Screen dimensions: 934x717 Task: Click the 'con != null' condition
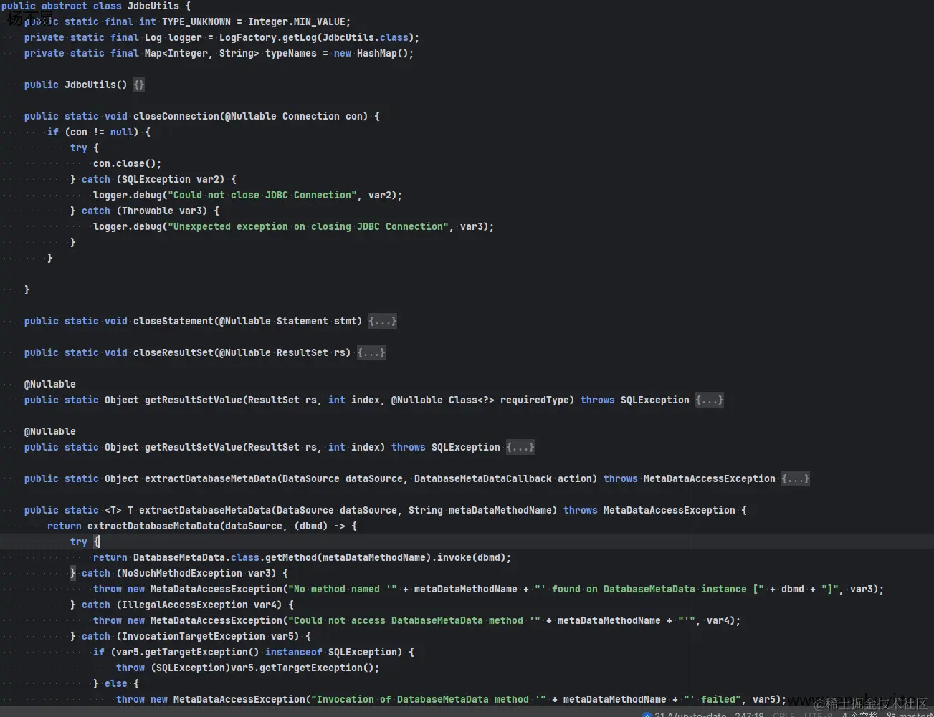click(102, 132)
